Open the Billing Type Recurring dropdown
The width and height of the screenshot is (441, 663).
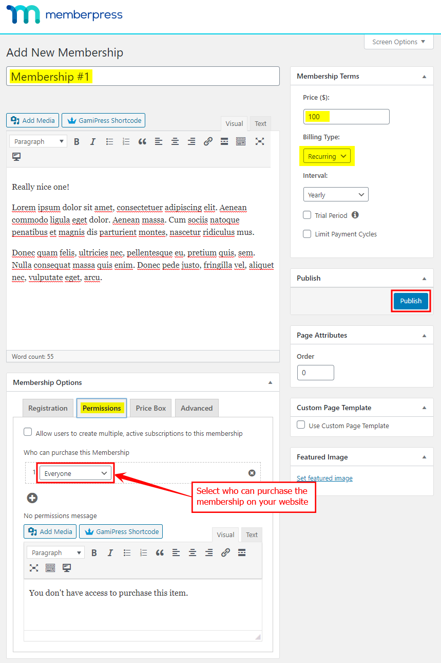(327, 156)
